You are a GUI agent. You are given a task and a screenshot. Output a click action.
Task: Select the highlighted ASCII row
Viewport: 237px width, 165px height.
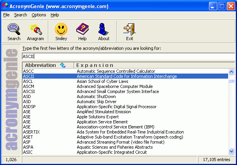[x=125, y=76]
